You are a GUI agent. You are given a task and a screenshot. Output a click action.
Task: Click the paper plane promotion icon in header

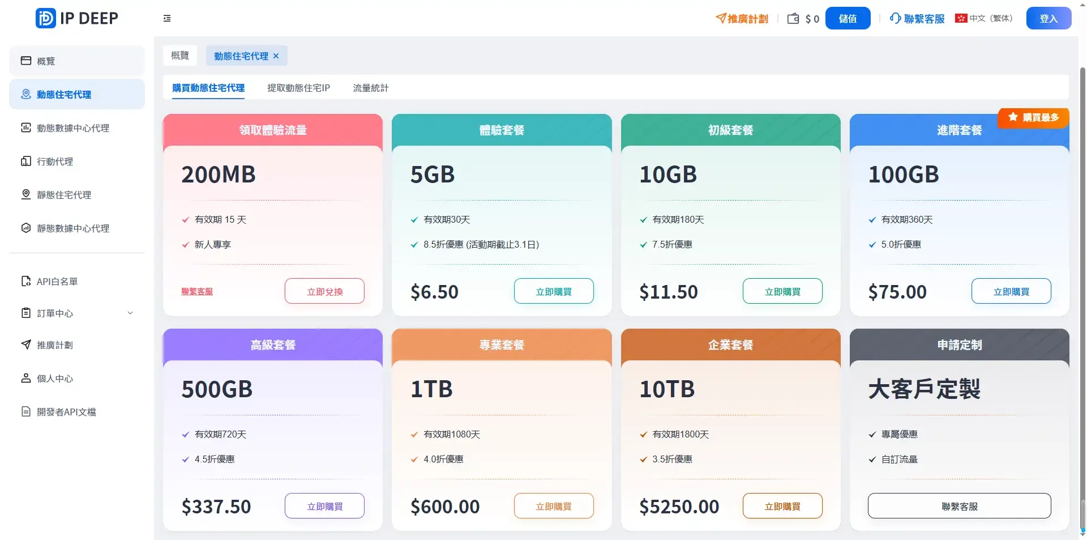[x=721, y=18]
